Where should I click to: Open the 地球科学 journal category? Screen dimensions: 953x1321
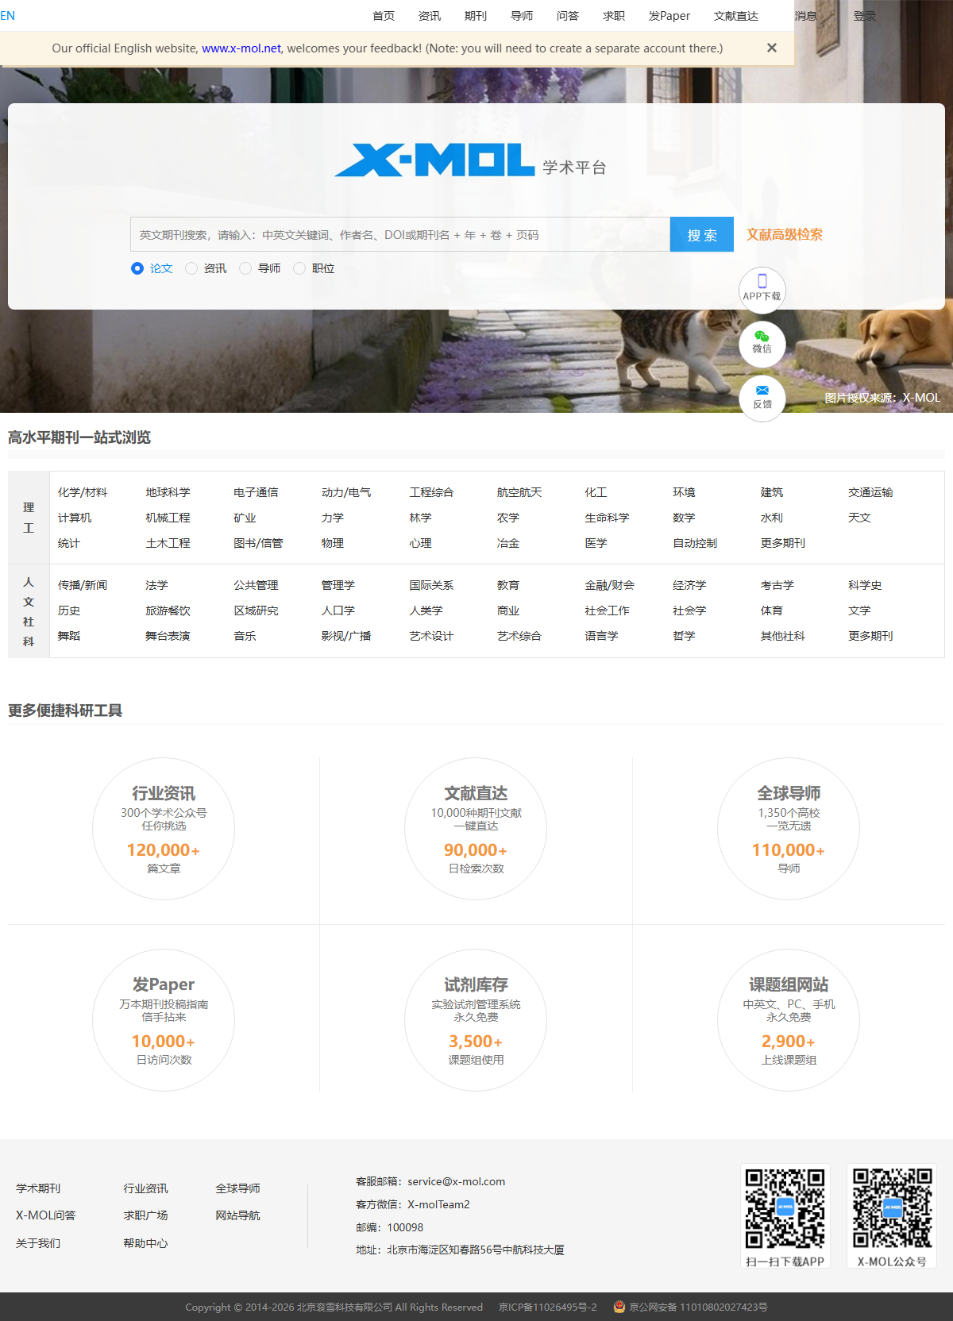[168, 492]
